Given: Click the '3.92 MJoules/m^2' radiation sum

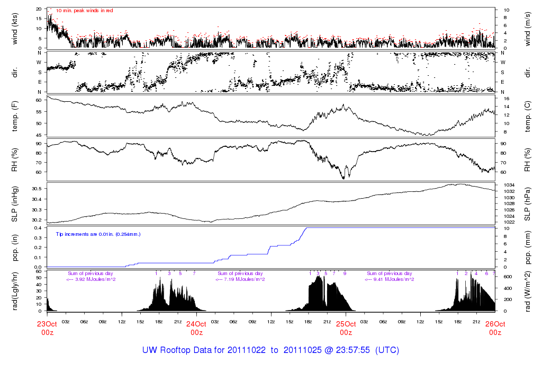Looking at the screenshot, I should tap(95, 279).
